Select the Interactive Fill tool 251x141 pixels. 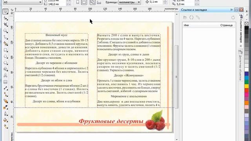point(5,127)
